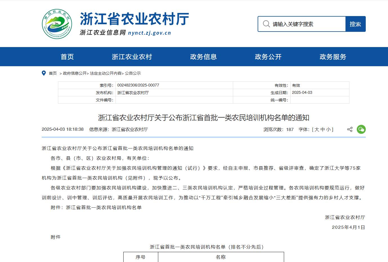The width and height of the screenshot is (388, 262).
Task: Click the Zhejiang agriculture department logo emblem
Action: (x=57, y=24)
